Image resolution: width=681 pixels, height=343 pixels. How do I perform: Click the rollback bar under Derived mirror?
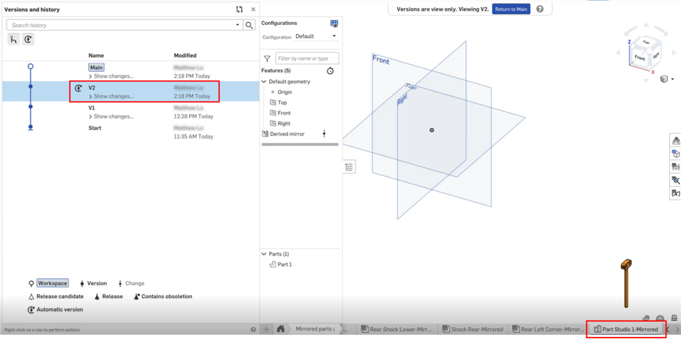[x=300, y=144]
